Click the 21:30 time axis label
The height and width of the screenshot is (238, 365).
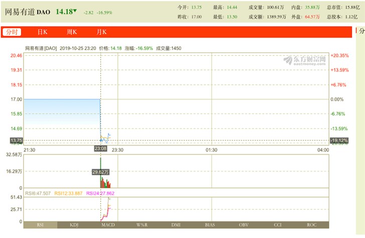(30, 150)
